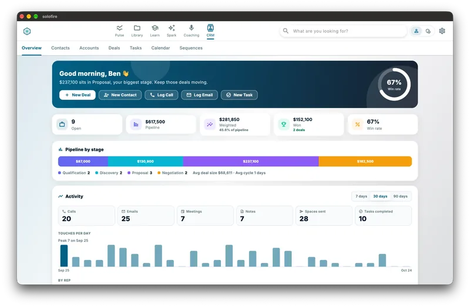Screen dimensions: 470x307
Task: Open the Learn graduation cap icon
Action: (x=155, y=28)
